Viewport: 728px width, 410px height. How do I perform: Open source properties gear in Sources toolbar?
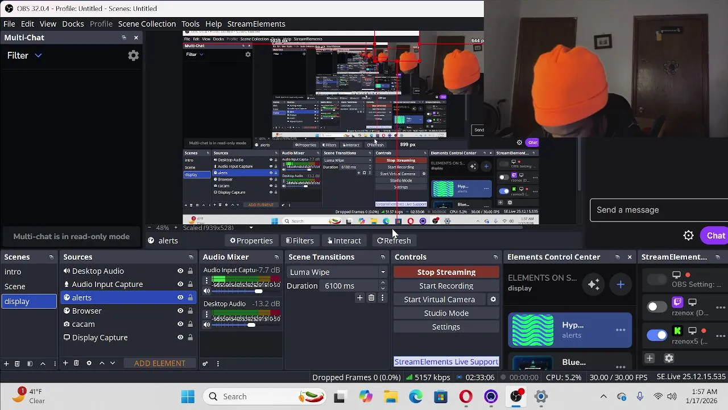click(x=89, y=363)
